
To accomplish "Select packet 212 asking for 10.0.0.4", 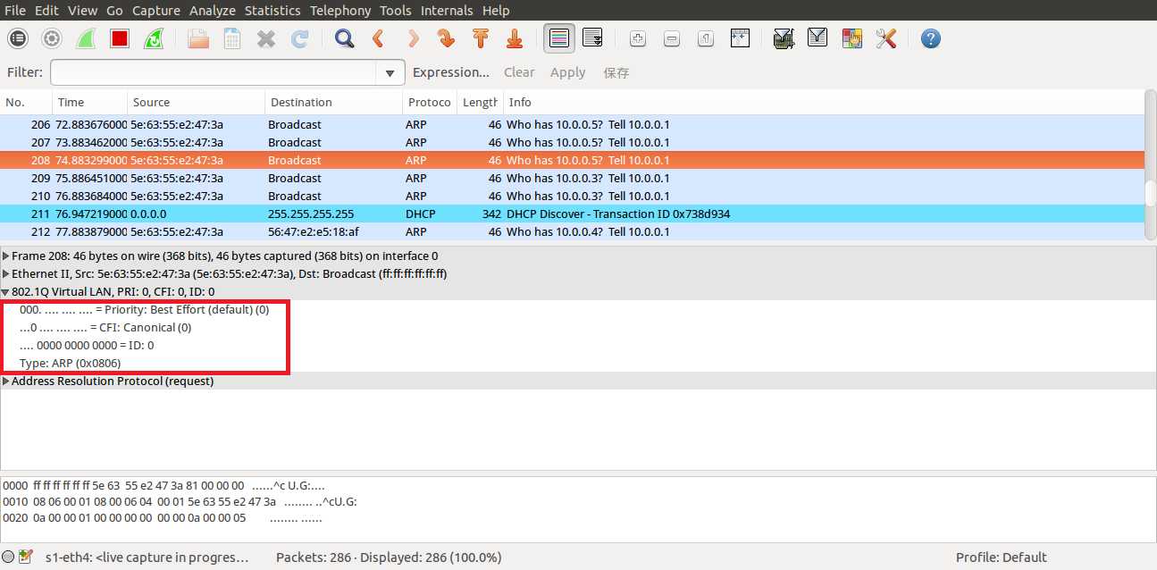I will click(572, 231).
